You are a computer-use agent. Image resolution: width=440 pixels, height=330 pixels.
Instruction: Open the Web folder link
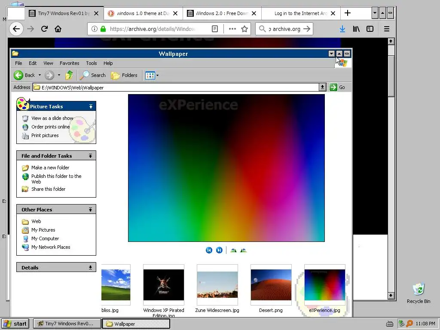[x=36, y=221]
